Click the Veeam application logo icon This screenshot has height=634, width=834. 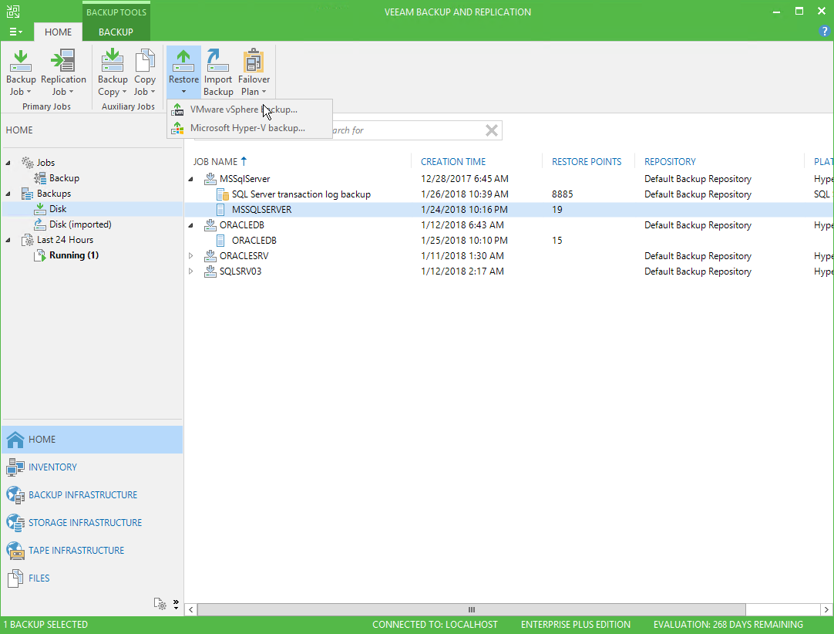click(13, 11)
